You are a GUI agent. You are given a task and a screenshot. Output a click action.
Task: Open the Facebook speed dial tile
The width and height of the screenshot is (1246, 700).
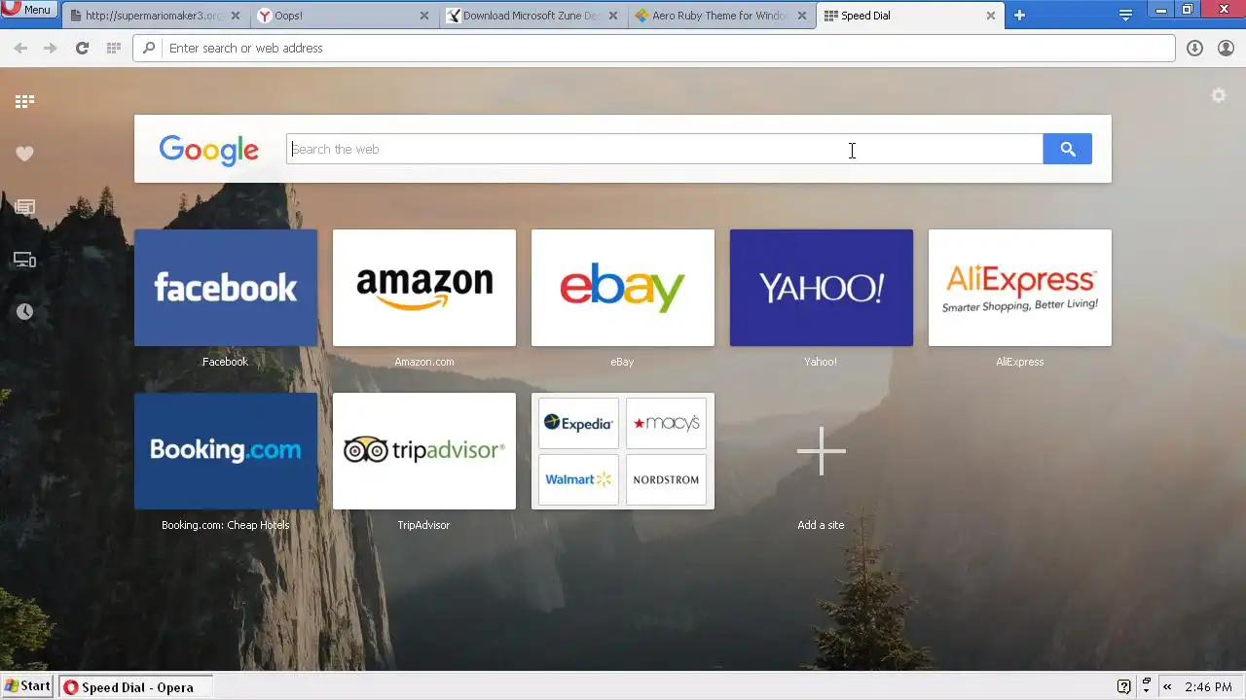tap(226, 288)
